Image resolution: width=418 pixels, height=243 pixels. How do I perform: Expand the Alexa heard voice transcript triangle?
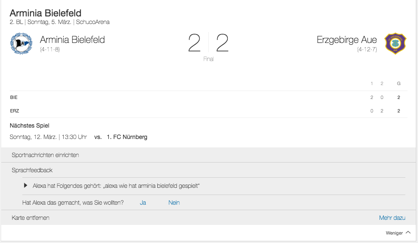point(26,185)
